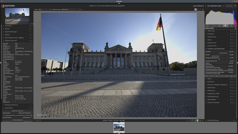Screen dimensions: 238x134
Task: Open the Farbkalibrierung module
Action: [x=213, y=97]
